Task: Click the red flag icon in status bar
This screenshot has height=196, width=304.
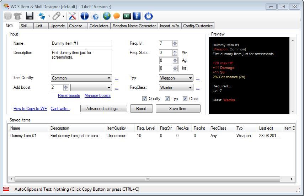Action: 6,189
